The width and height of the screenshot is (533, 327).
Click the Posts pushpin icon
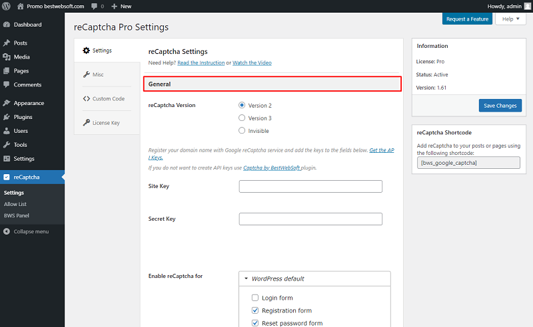[x=7, y=43]
